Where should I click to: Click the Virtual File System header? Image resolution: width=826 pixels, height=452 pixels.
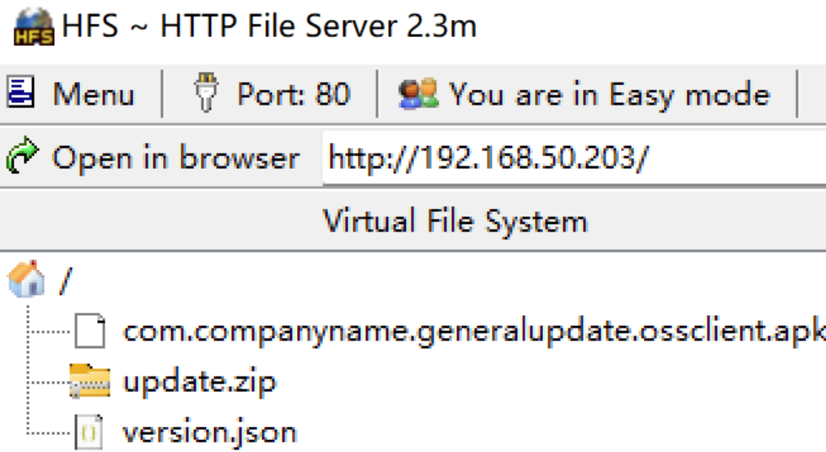tap(455, 222)
